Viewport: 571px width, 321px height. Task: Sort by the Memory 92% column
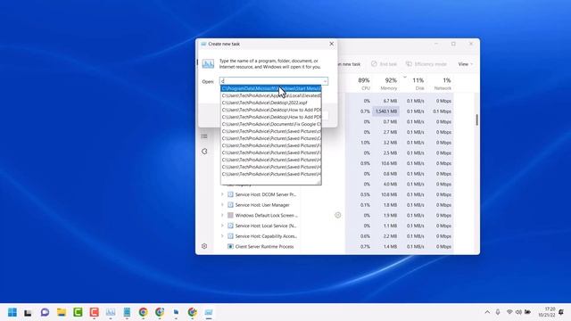[390, 84]
